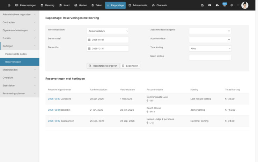258x162 pixels.
Task: Open the settings gear icon
Action: point(232,5)
